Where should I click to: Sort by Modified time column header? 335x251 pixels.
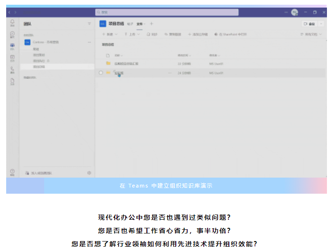click(x=184, y=55)
